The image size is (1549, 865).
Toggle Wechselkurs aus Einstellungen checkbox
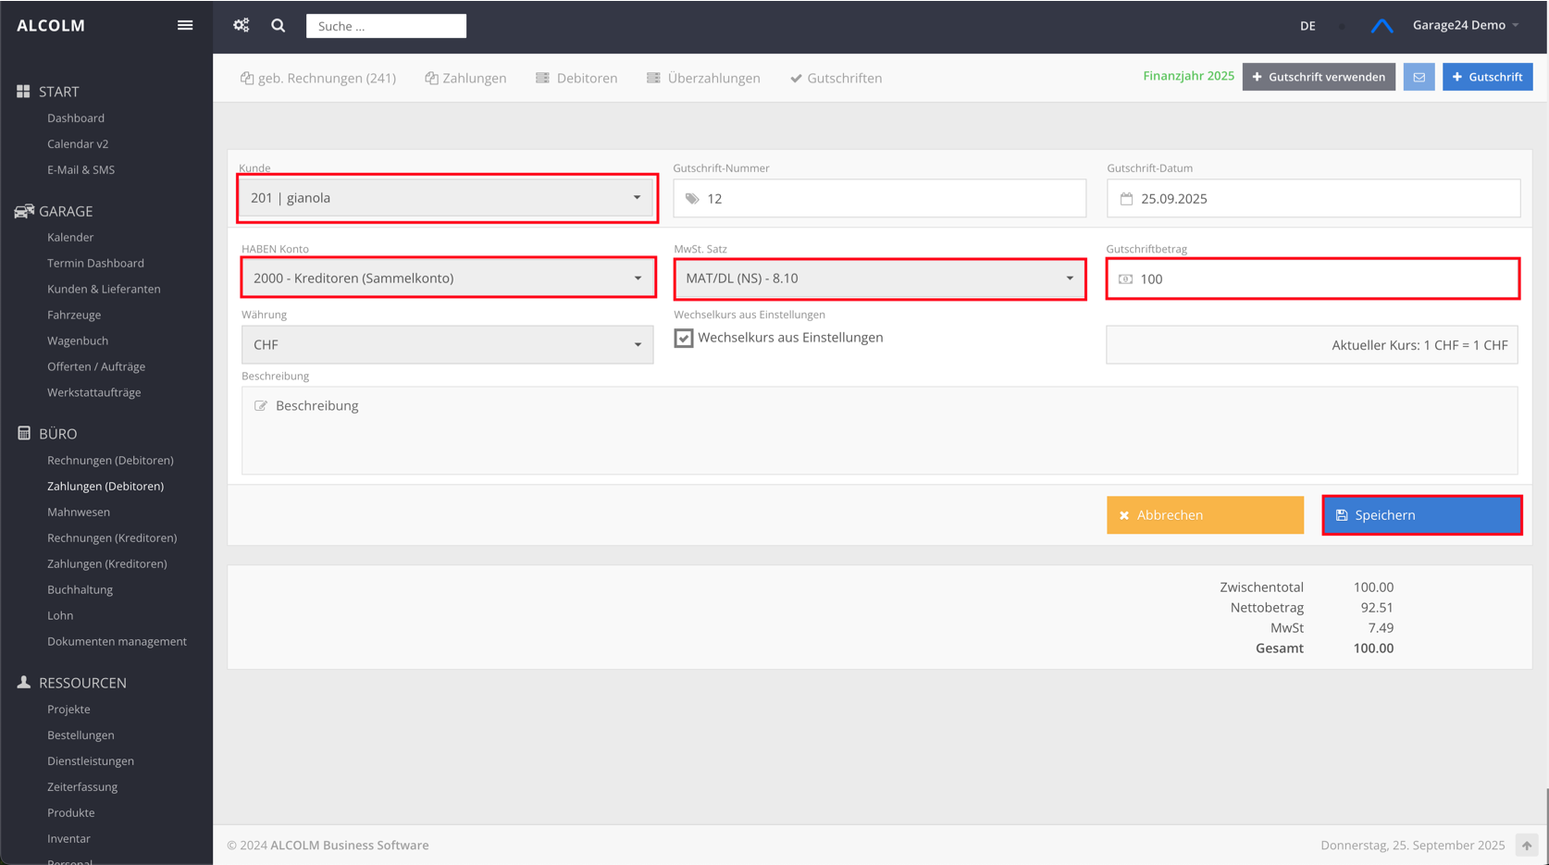684,338
